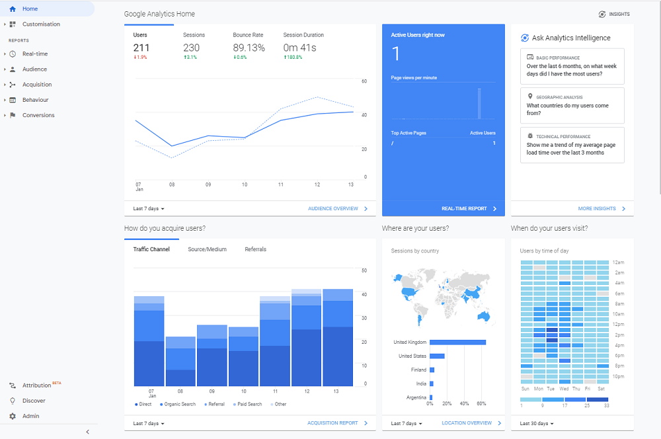Expand the Behaviour tree arrow
Screen dimensions: 661x439
[x=5, y=100]
